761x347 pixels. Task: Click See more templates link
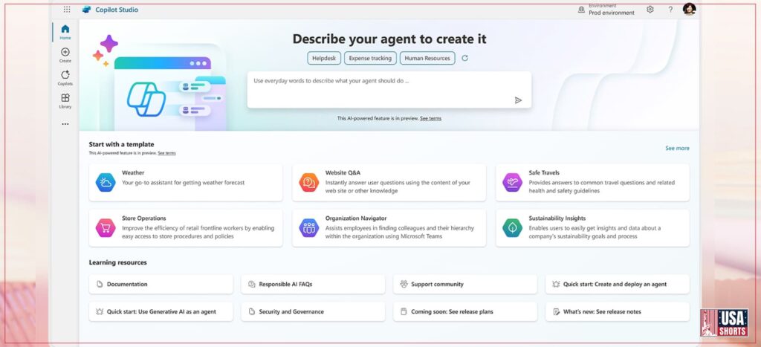(677, 149)
